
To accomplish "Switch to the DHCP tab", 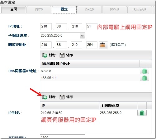I will tap(89, 10).
